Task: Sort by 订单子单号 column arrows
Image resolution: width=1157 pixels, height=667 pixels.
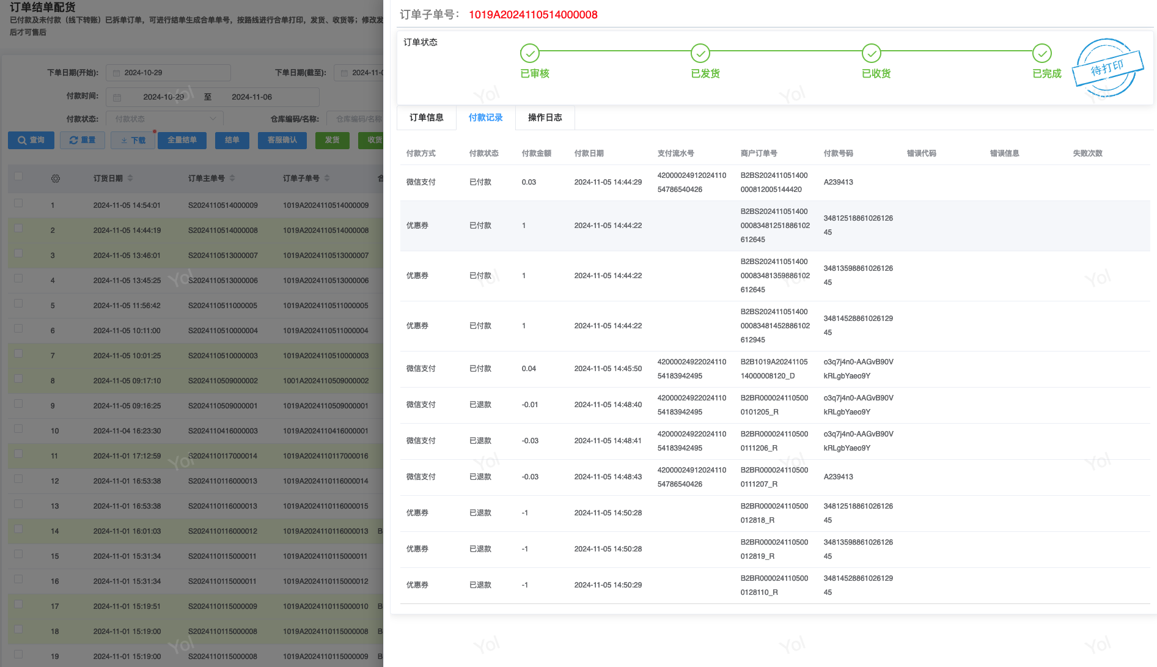Action: [x=327, y=179]
